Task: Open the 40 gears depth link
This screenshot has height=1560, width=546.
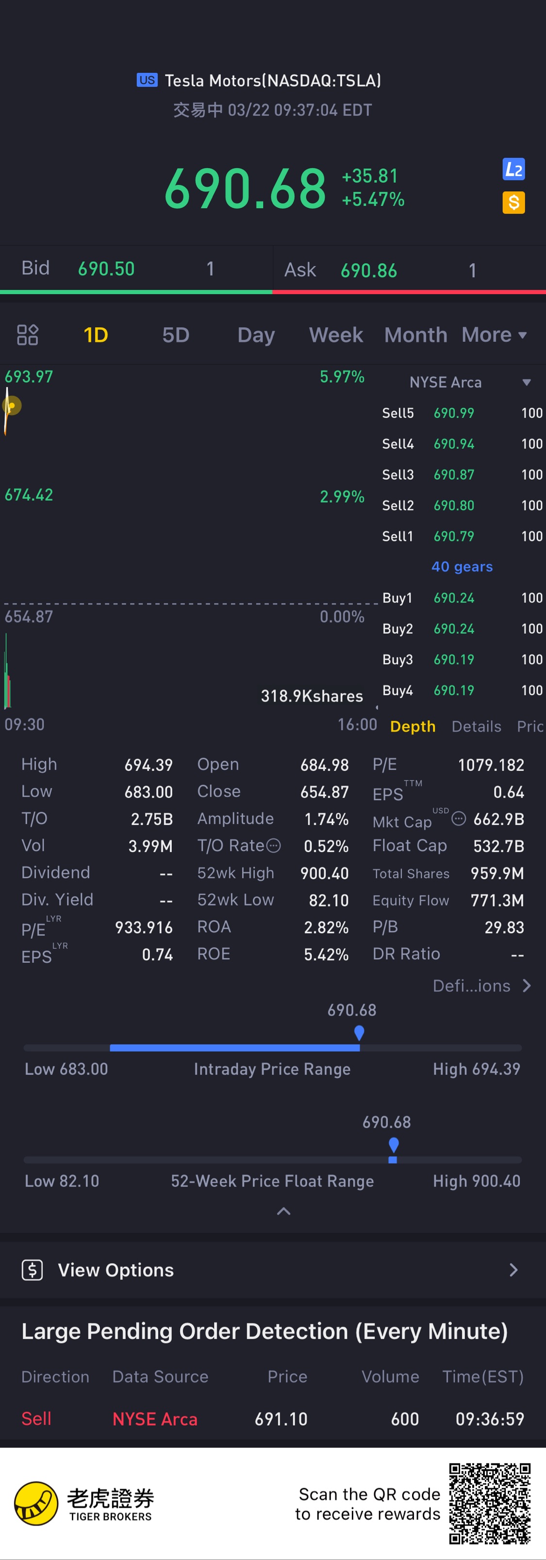Action: [x=462, y=567]
